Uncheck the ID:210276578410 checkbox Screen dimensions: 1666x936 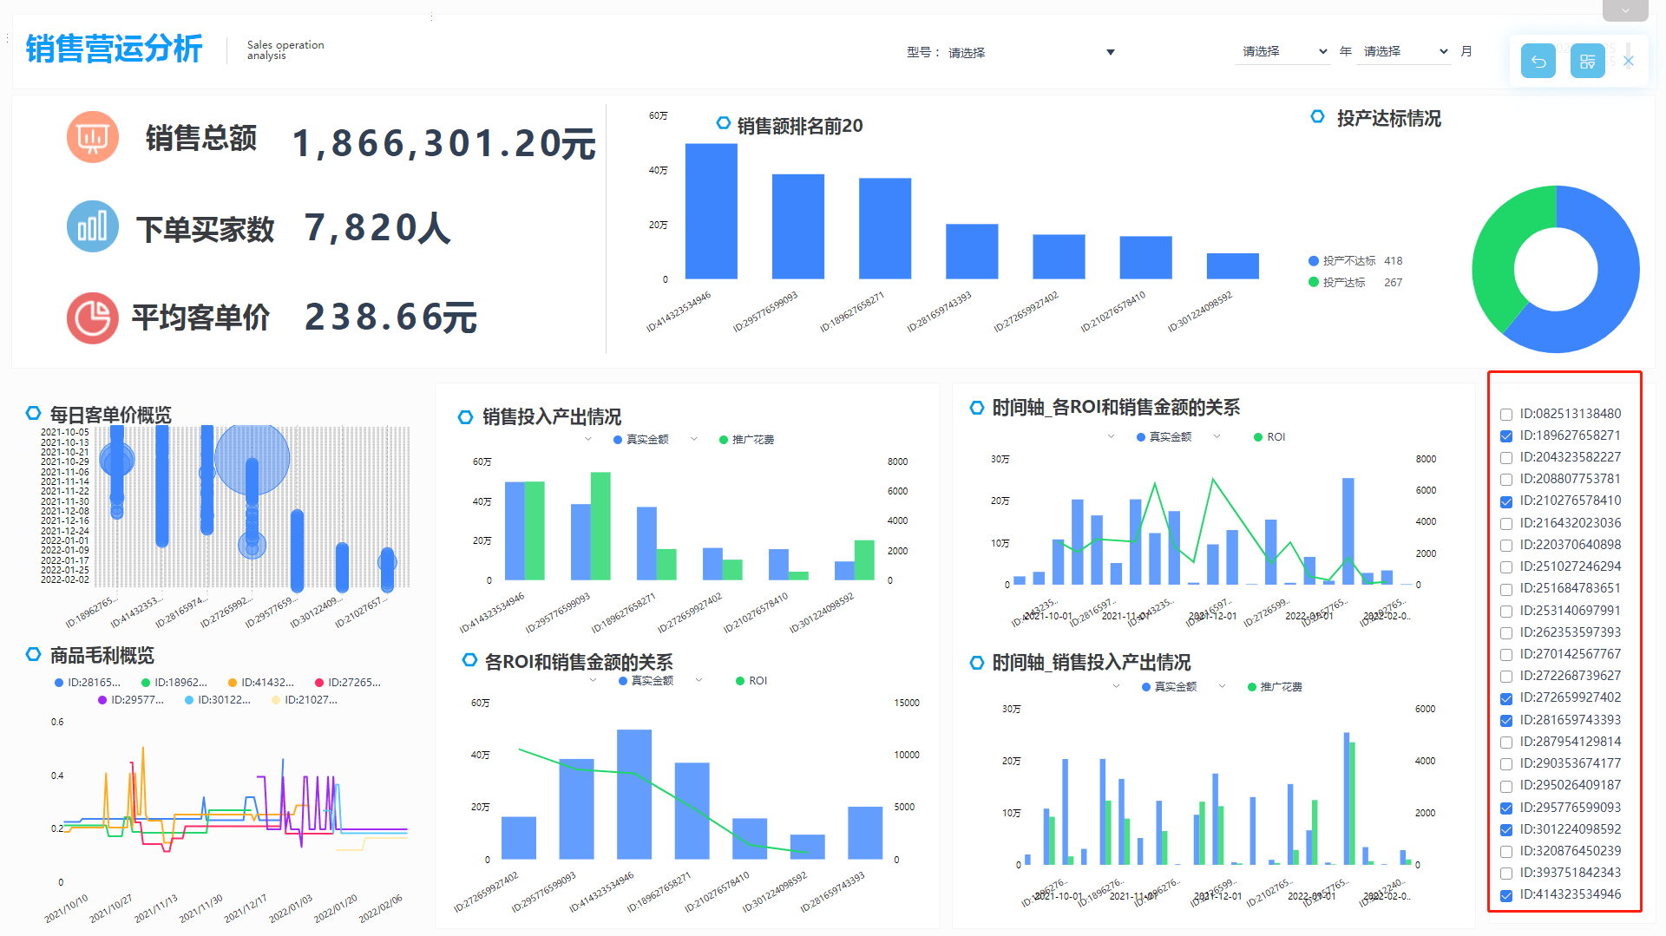point(1506,501)
